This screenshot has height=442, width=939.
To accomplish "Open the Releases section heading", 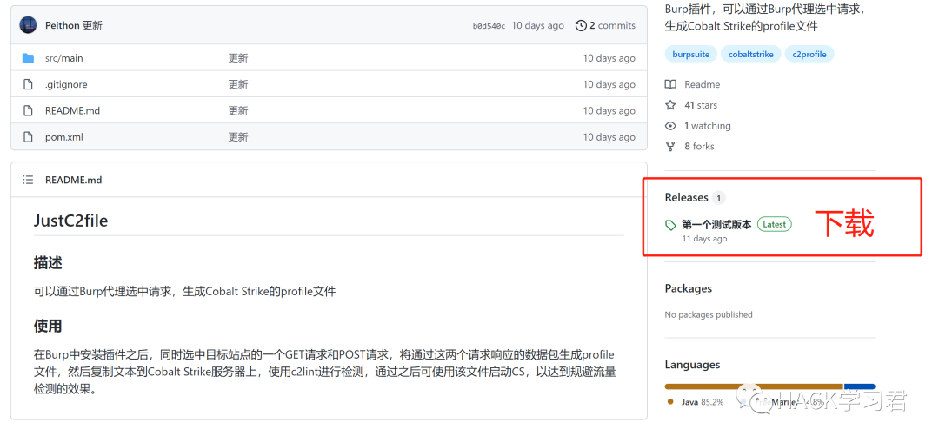I will pyautogui.click(x=686, y=197).
